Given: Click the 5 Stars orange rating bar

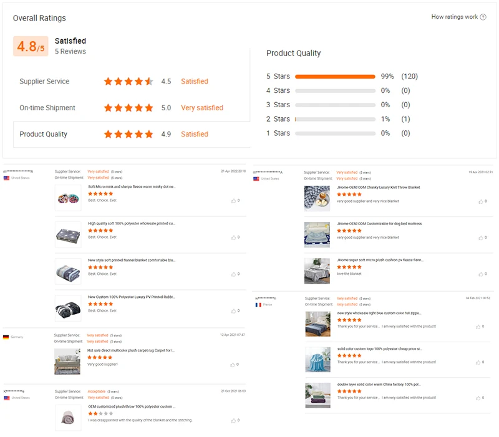Looking at the screenshot, I should [334, 77].
